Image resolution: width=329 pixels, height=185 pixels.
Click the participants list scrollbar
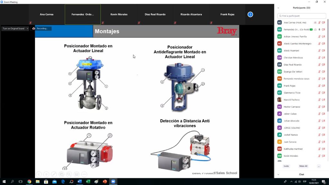328,64
